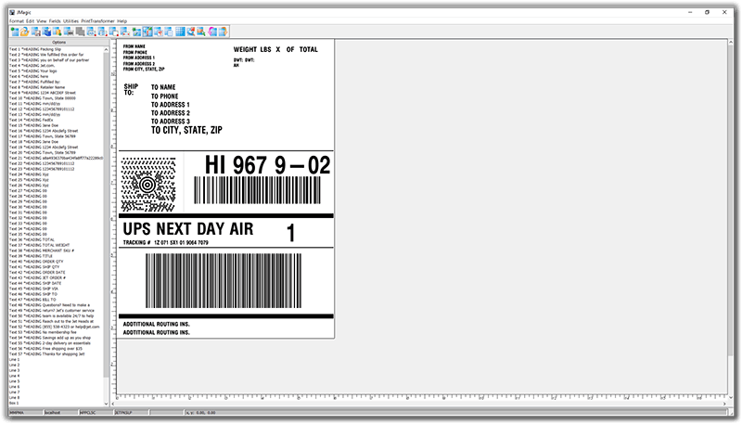This screenshot has width=742, height=424.
Task: Open the Utilities menu
Action: click(x=71, y=20)
